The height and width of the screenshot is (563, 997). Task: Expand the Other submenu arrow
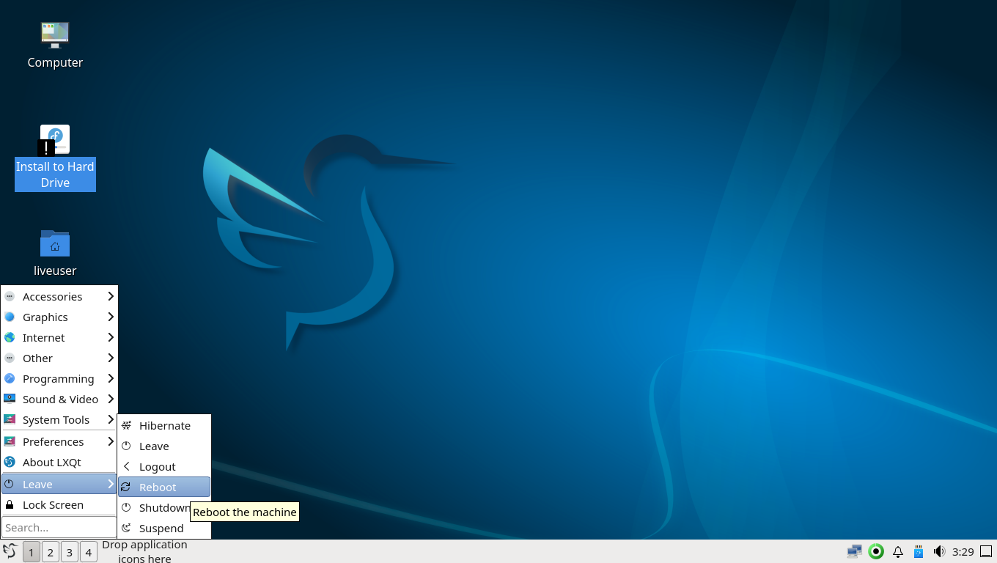click(111, 358)
